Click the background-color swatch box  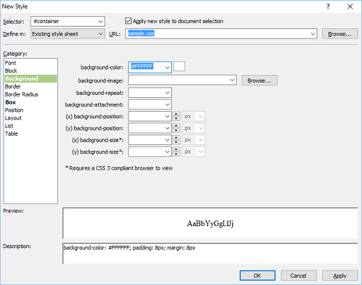[179, 67]
